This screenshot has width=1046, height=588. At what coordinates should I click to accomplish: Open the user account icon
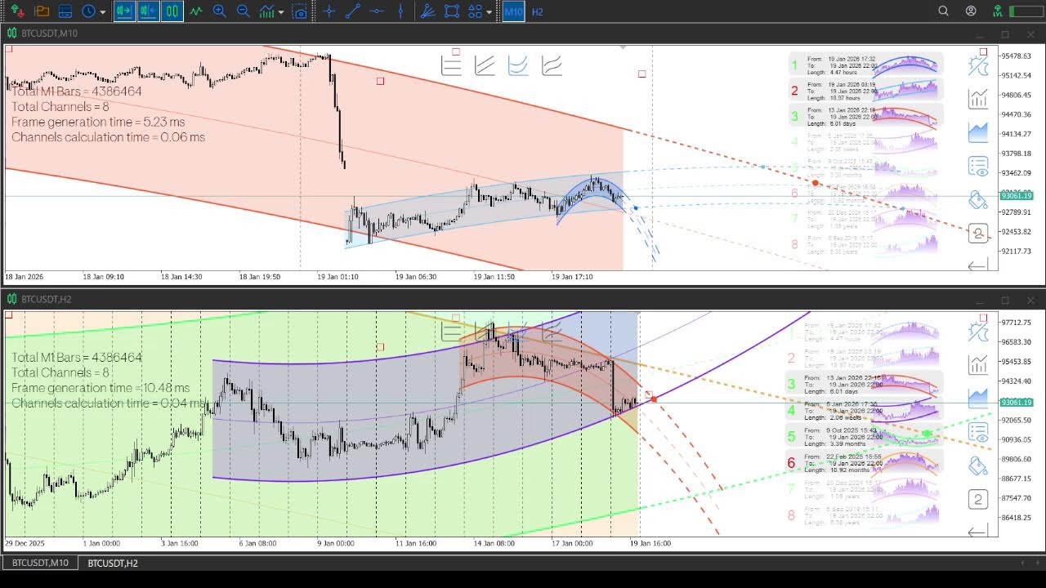coord(971,11)
